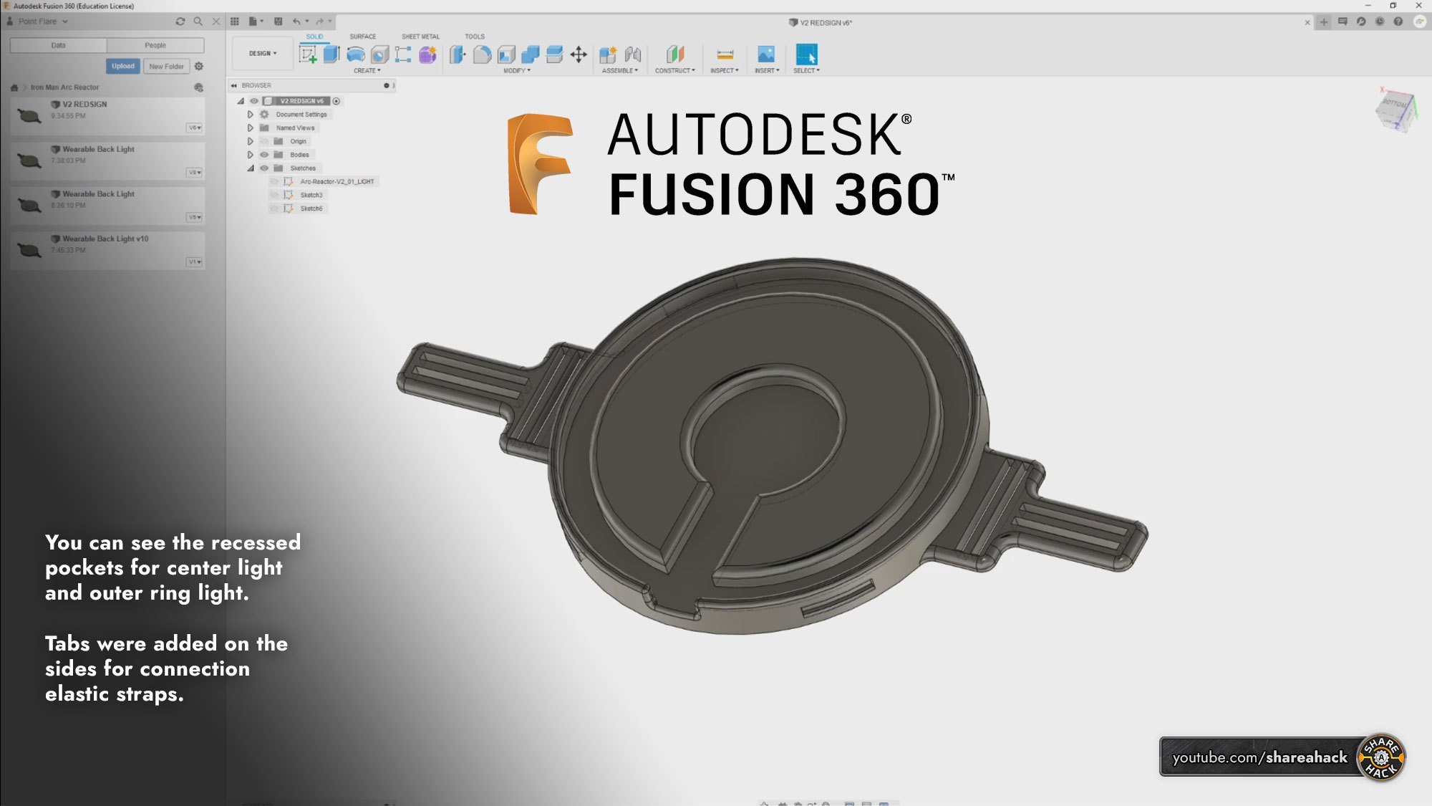
Task: Open the INSPECT dropdown menu
Action: 724,70
